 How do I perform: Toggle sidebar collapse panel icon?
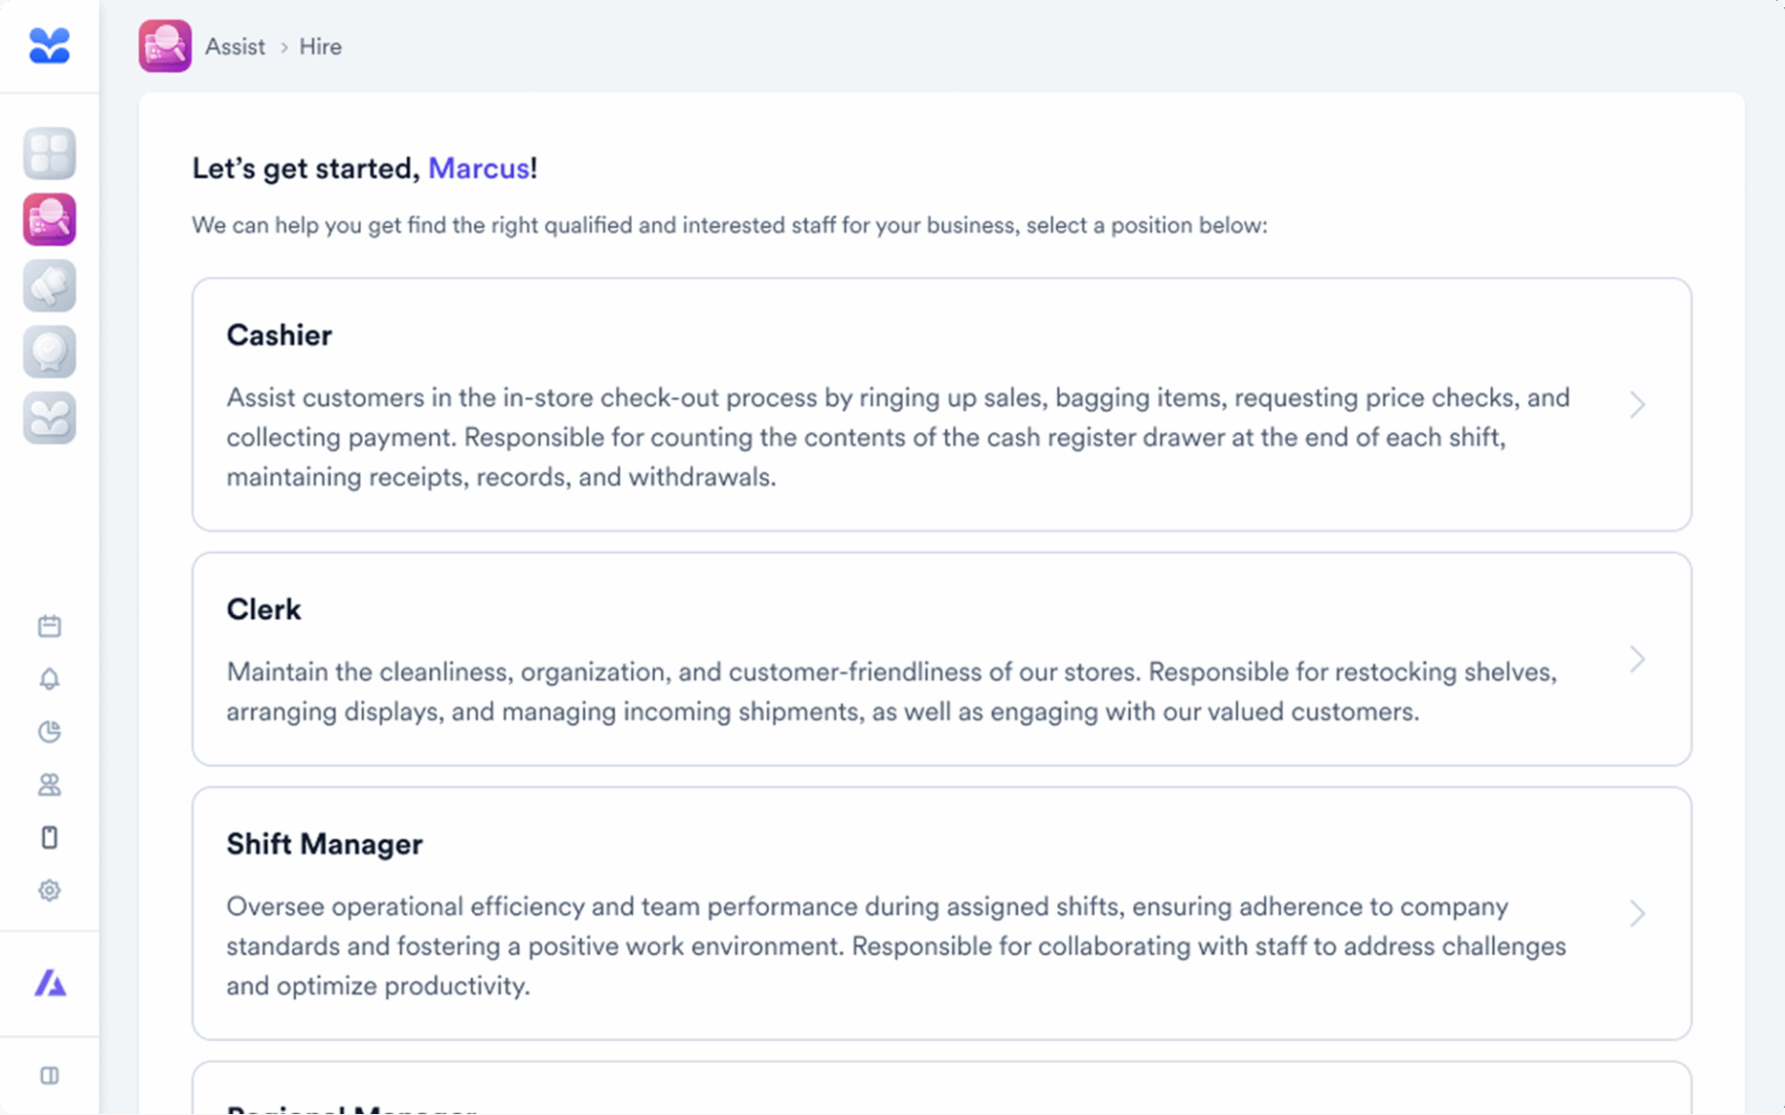[x=49, y=1075]
